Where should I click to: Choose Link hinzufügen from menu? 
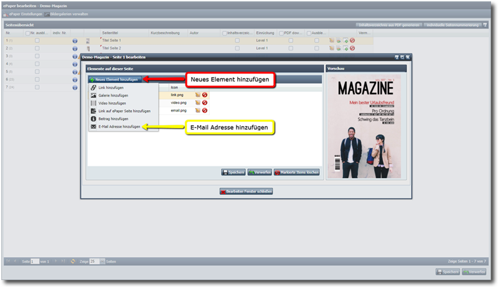pos(123,88)
